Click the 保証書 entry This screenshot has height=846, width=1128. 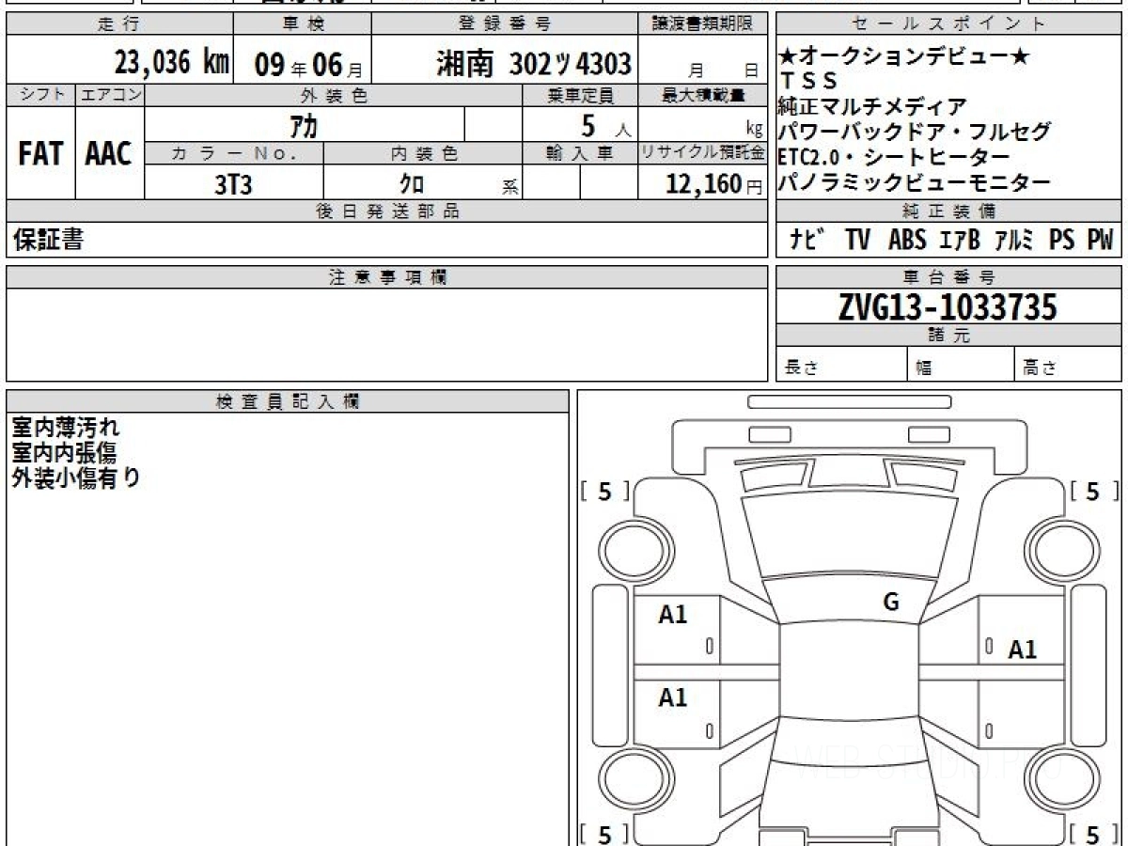click(48, 240)
